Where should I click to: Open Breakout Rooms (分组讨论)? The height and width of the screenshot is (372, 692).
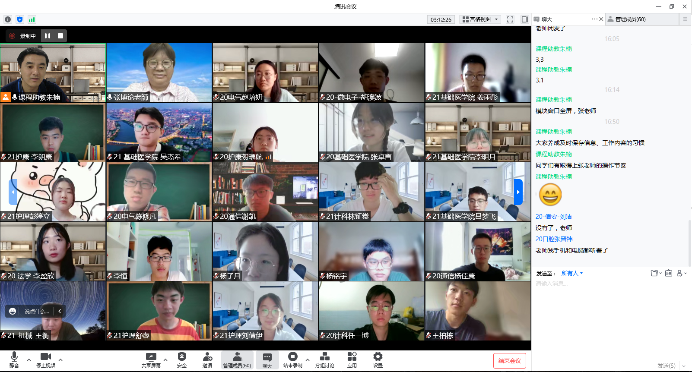click(x=324, y=359)
